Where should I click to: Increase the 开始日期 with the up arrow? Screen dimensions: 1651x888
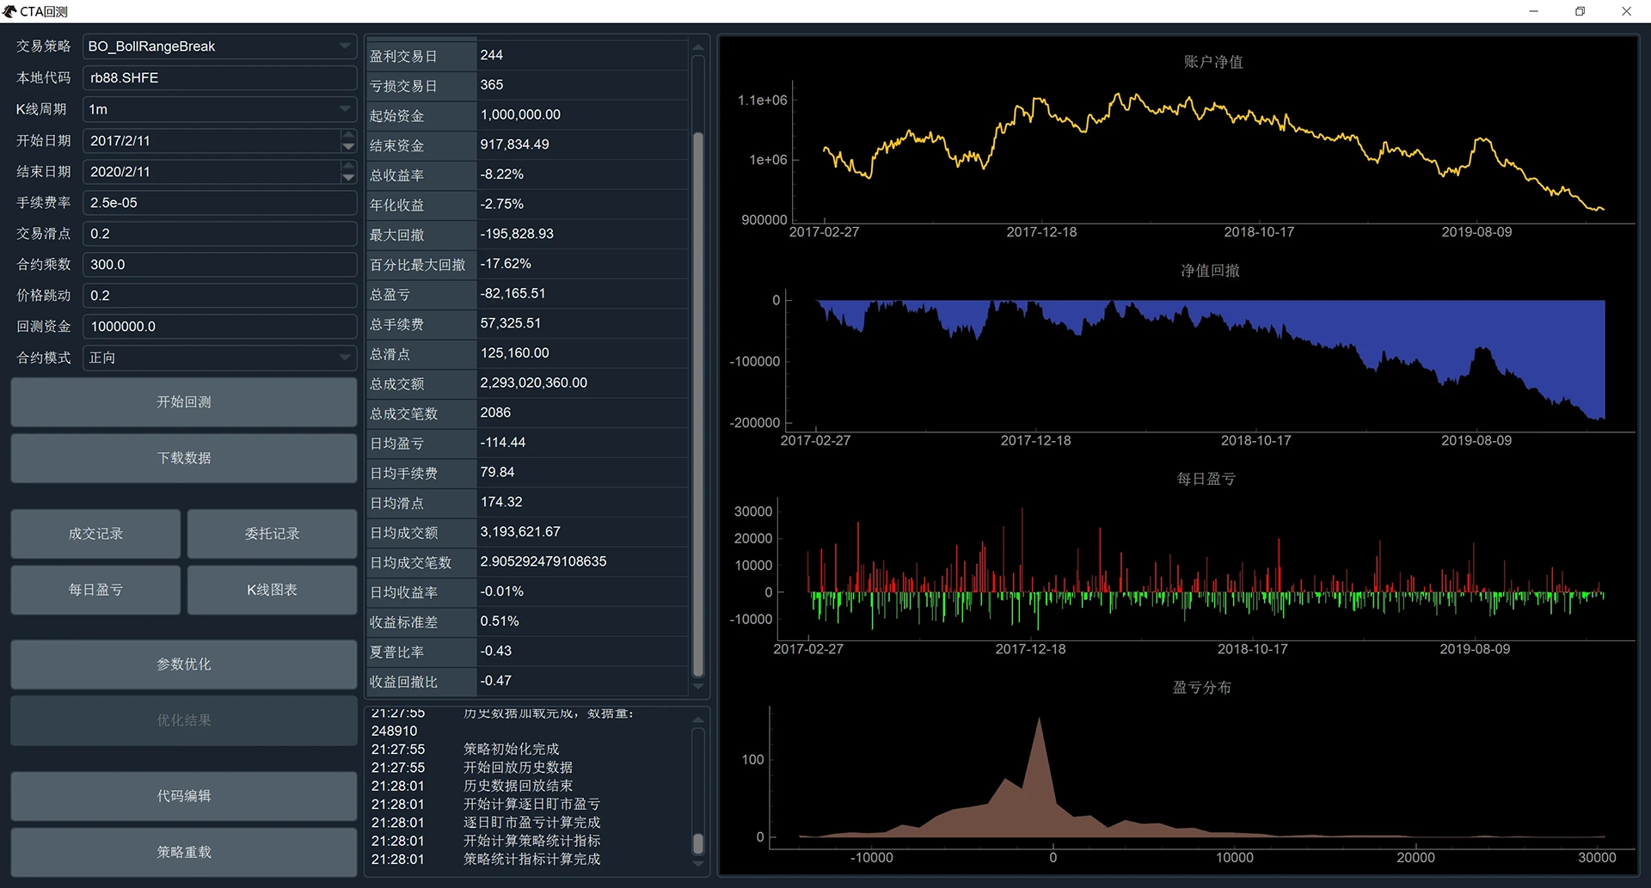pyautogui.click(x=347, y=135)
